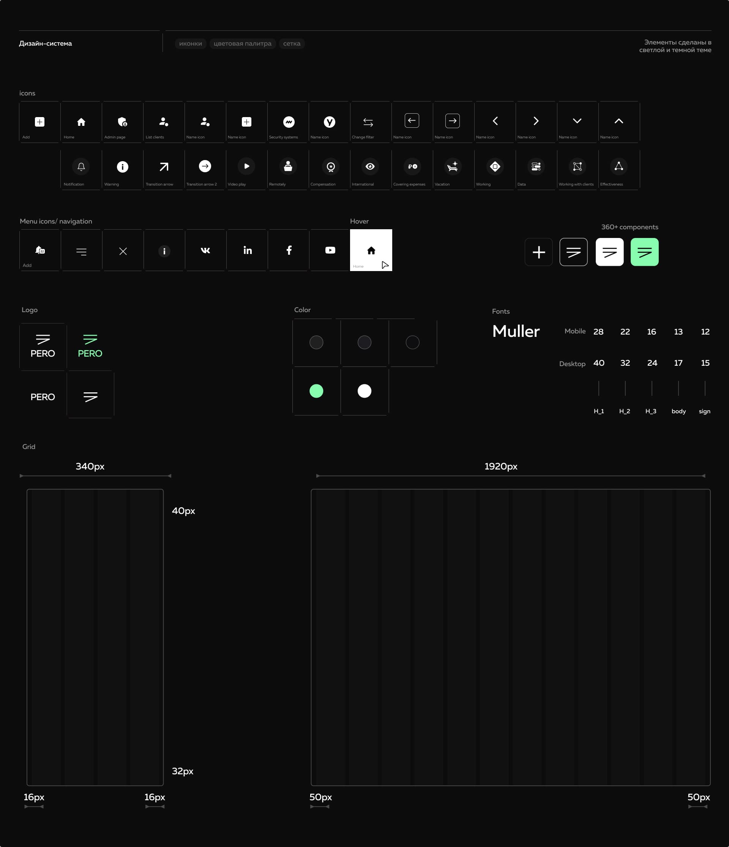Select the "цветовая палитра" tag
Screen dimensions: 729x847
[243, 44]
